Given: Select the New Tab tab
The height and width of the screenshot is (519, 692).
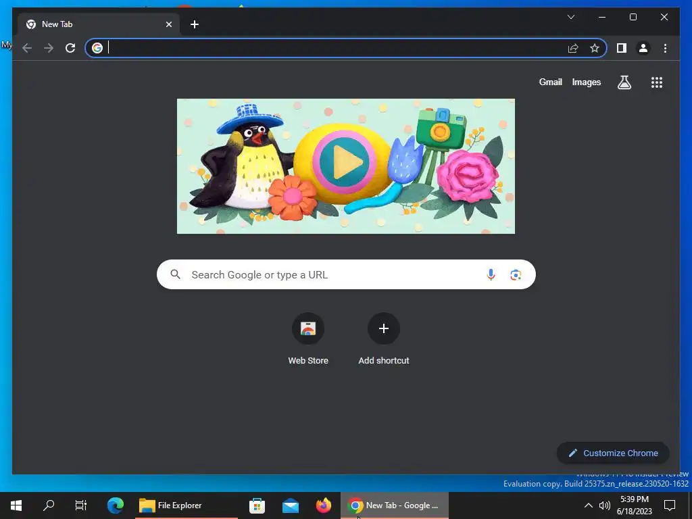Looking at the screenshot, I should click(x=99, y=24).
